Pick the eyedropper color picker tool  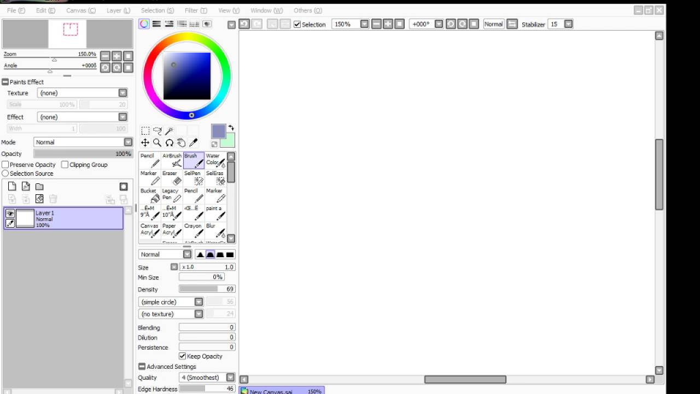pyautogui.click(x=193, y=143)
